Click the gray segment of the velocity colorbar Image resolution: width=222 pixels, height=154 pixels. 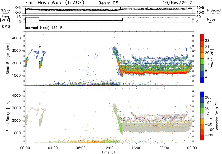202,116
